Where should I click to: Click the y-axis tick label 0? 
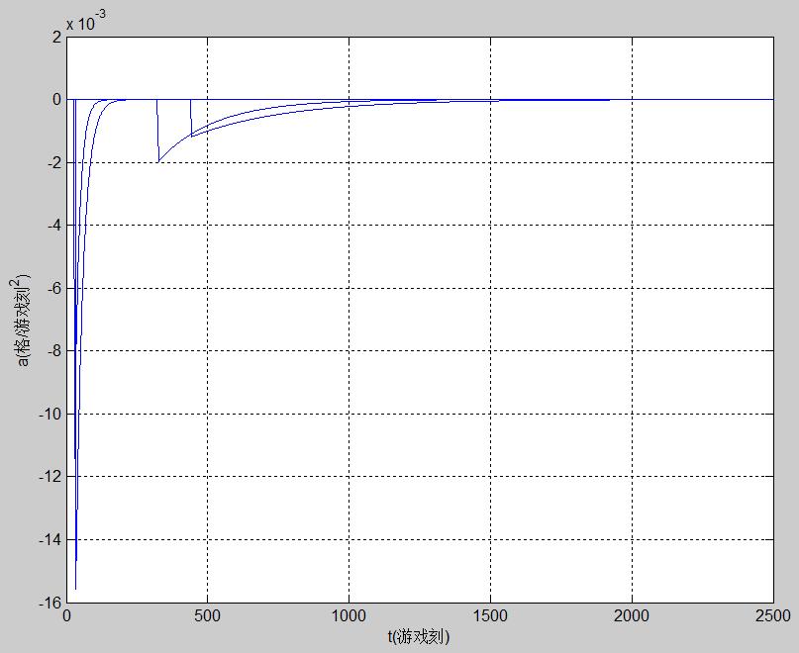[x=56, y=100]
